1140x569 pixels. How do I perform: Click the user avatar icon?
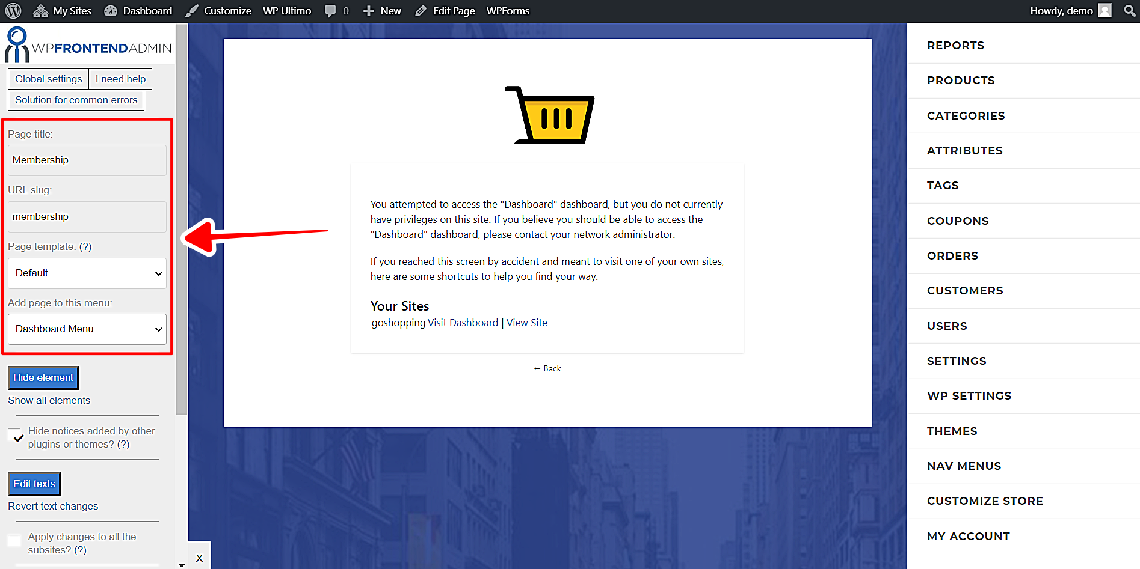[x=1105, y=11]
